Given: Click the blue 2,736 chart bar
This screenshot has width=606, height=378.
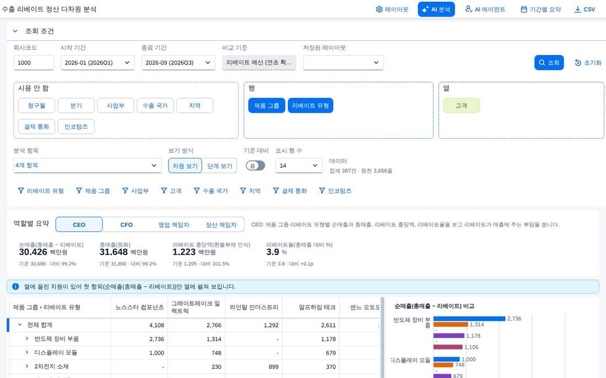Looking at the screenshot, I should (469, 319).
